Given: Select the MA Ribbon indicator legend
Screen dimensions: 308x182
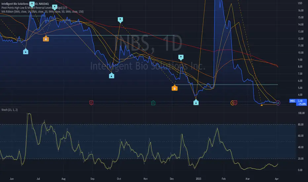Looking at the screenshot, I should [x=42, y=12].
